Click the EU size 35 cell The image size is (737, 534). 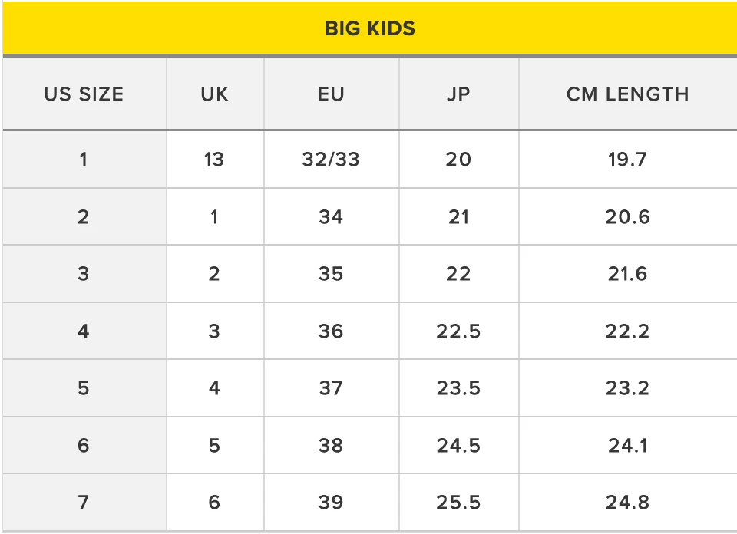[x=331, y=274]
